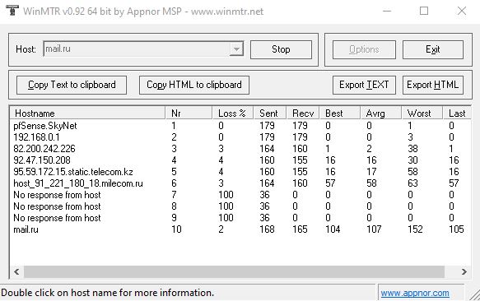The height and width of the screenshot is (301, 480).
Task: Click the Worst column header
Action: (422, 113)
